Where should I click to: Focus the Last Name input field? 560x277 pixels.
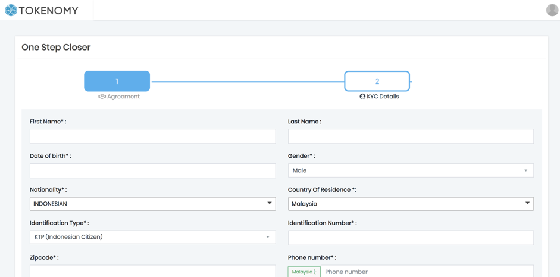point(411,136)
